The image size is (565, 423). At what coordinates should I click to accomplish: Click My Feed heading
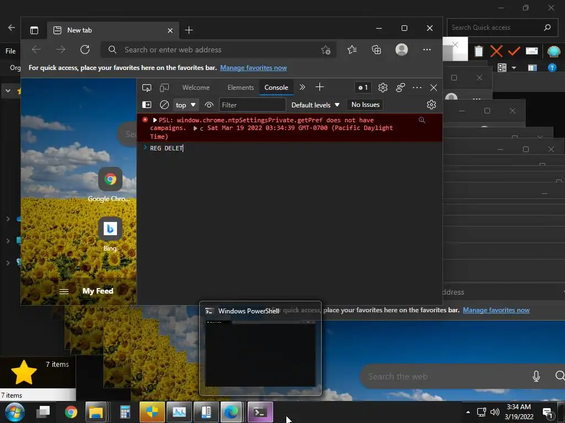(x=98, y=291)
